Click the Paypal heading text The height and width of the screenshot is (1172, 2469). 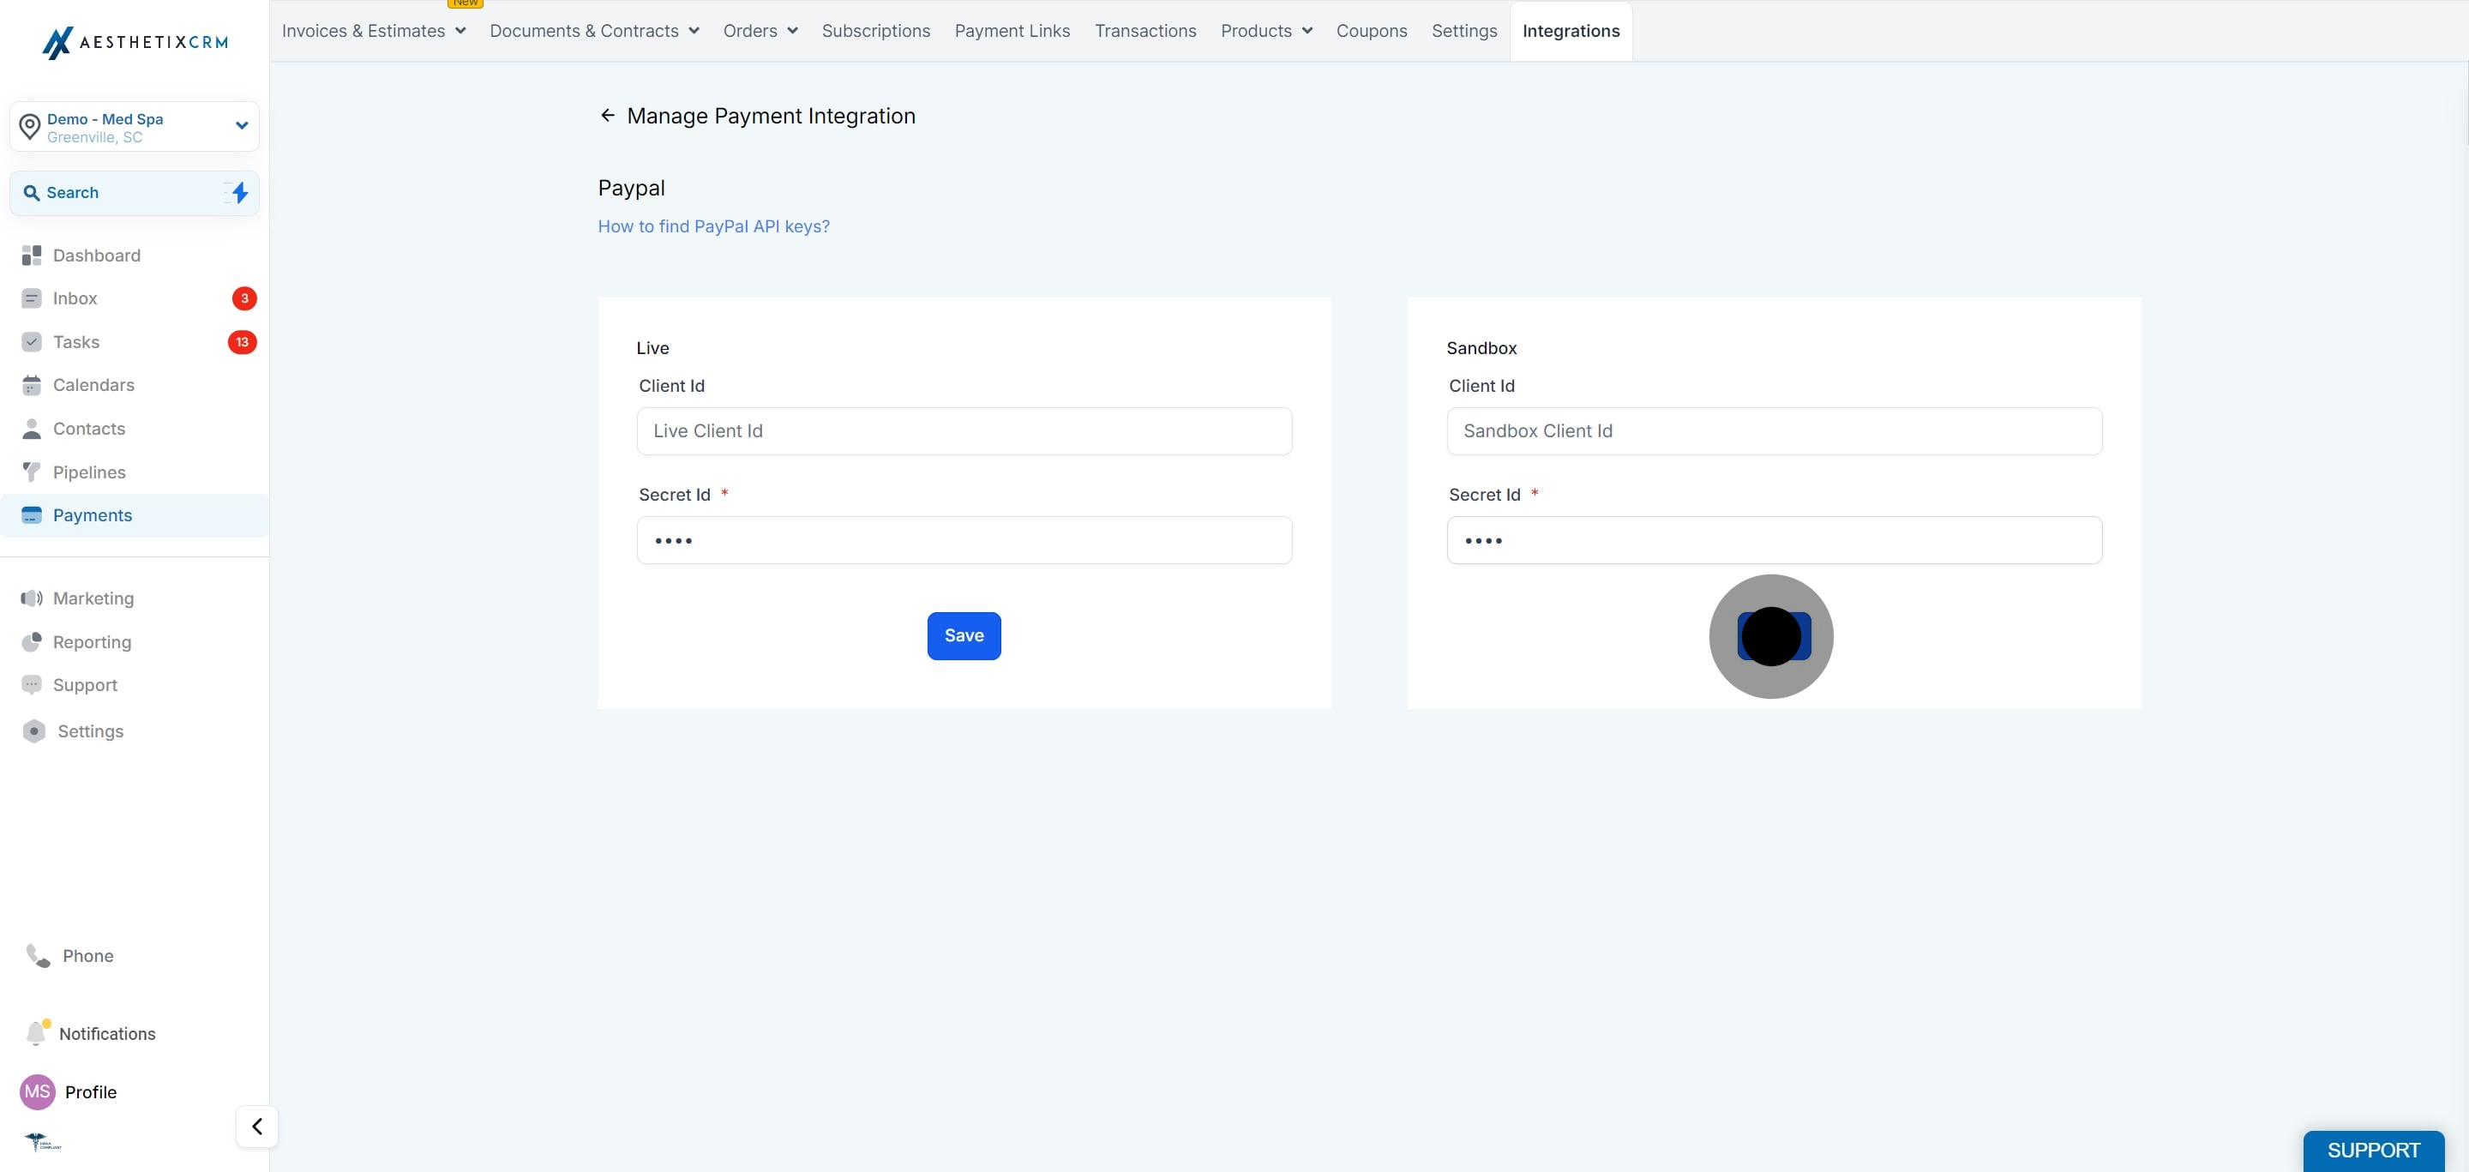[x=632, y=188]
